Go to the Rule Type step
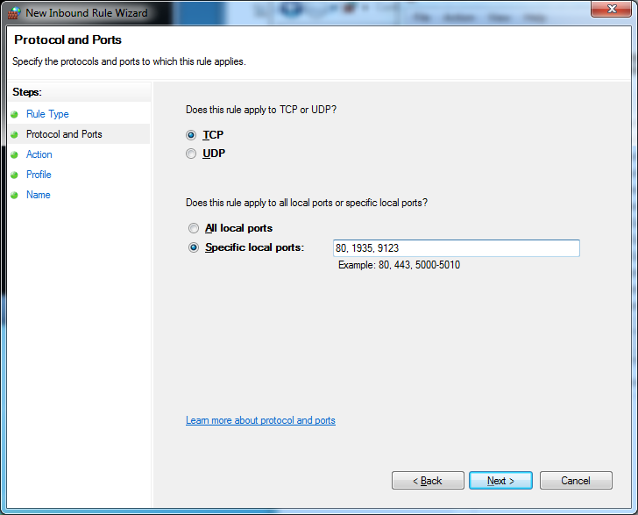 coord(47,114)
